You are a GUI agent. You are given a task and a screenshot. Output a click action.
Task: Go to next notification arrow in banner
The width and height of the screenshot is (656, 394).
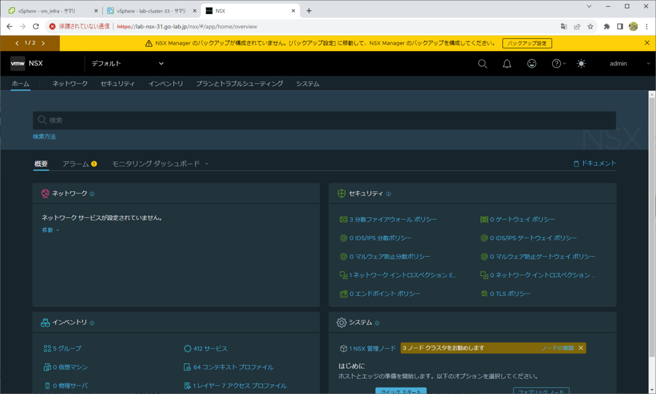click(x=43, y=43)
